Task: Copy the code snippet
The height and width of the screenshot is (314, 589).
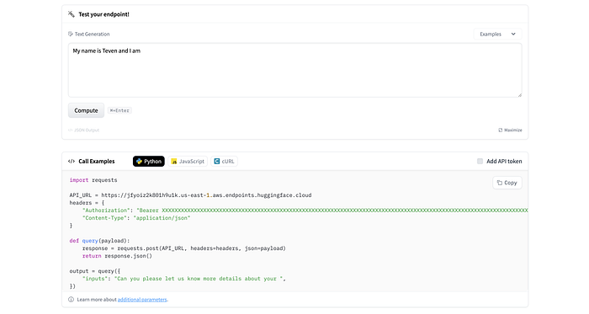Action: [x=507, y=183]
